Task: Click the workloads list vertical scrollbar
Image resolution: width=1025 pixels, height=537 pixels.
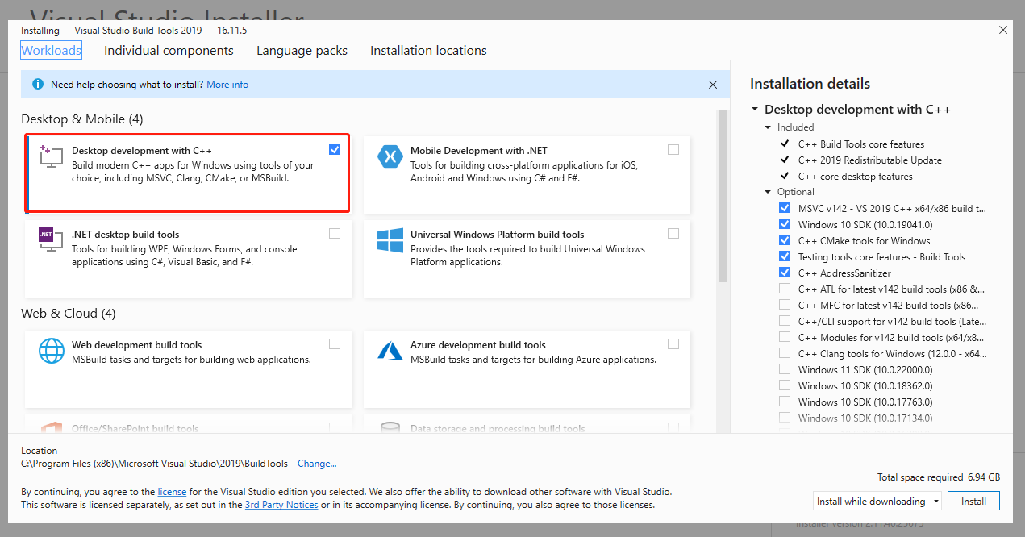Action: [723, 198]
